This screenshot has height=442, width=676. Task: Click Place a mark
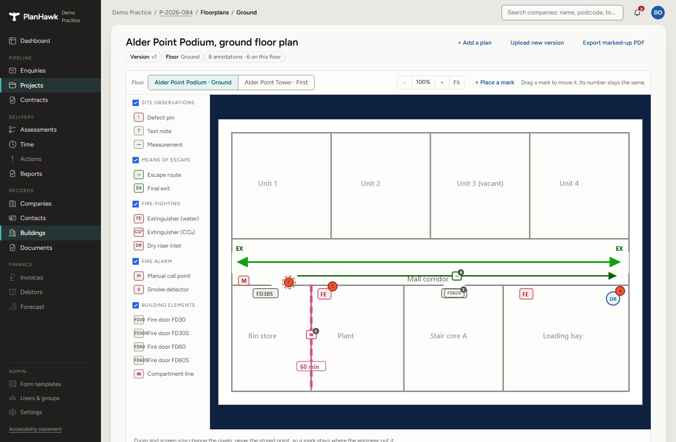point(494,83)
